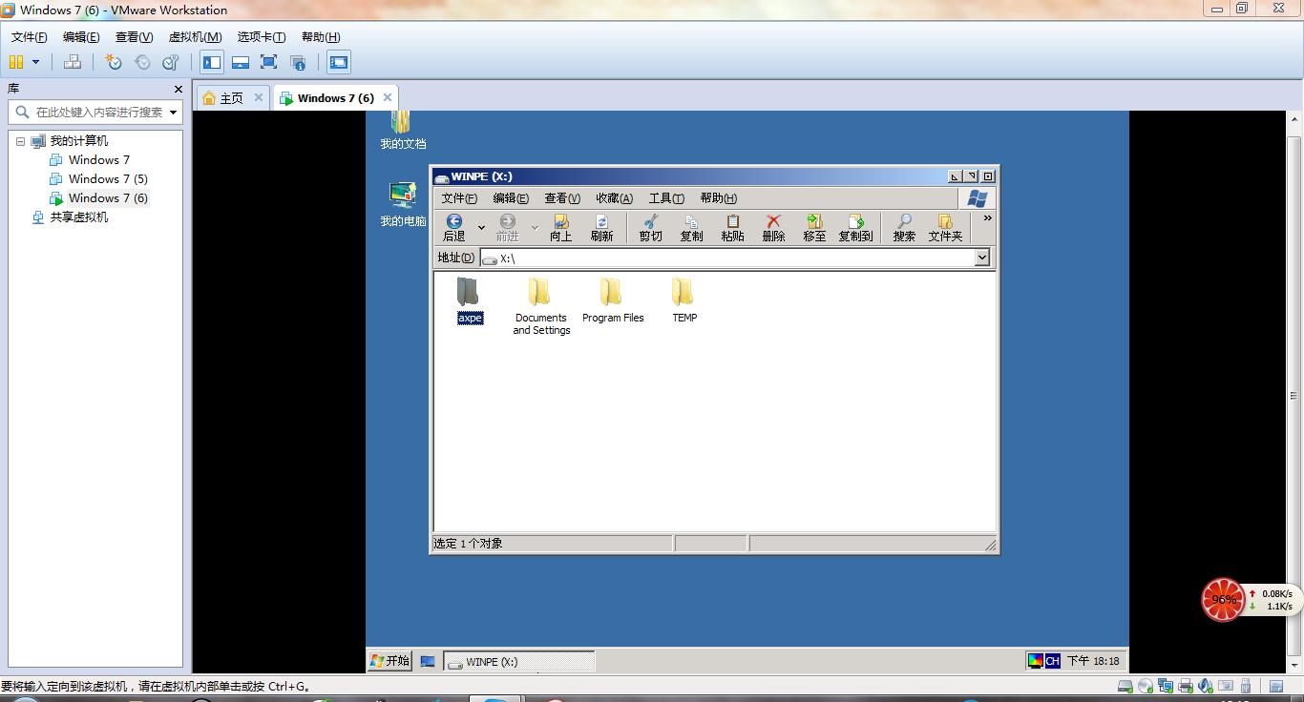
Task: Open 帮助(H) menu in WINPE window
Action: click(x=719, y=198)
